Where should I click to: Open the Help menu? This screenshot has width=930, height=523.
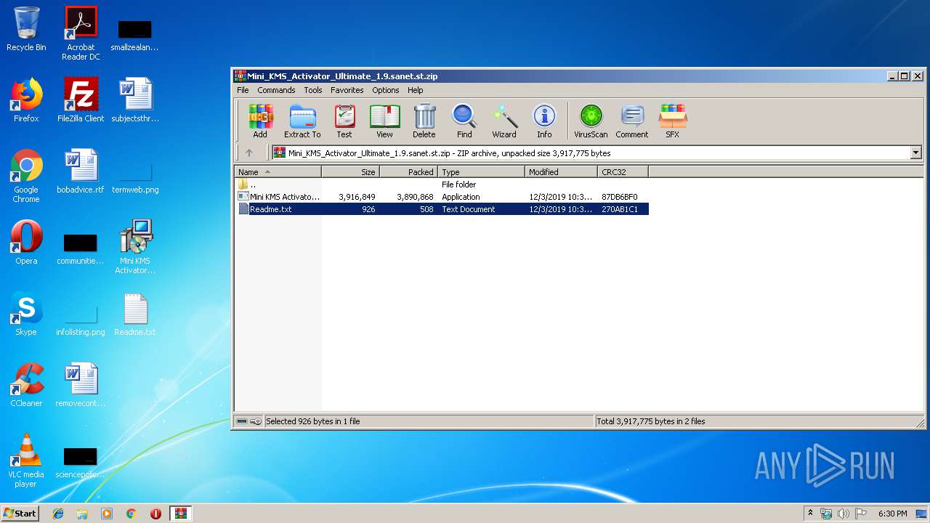click(416, 90)
